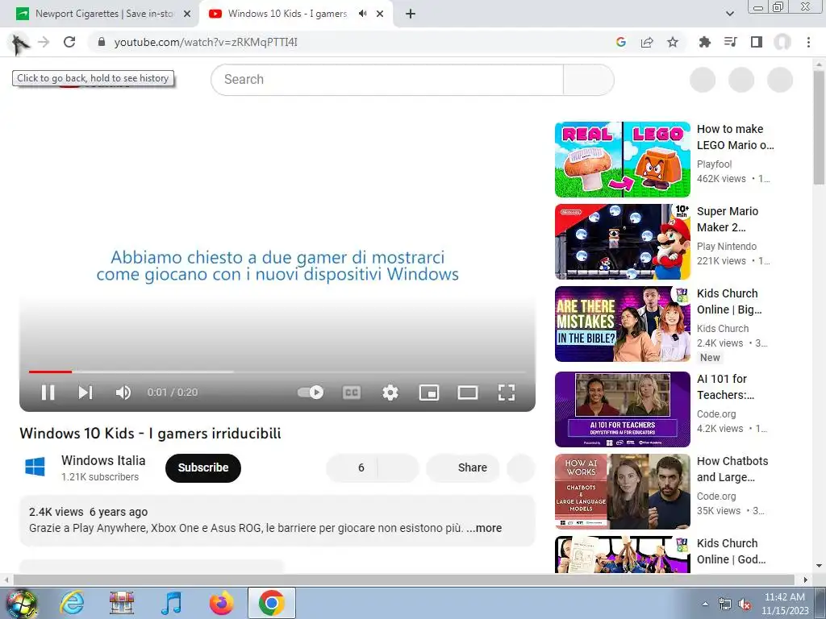Like the video showing 6 likes
The height and width of the screenshot is (619, 826).
click(352, 467)
